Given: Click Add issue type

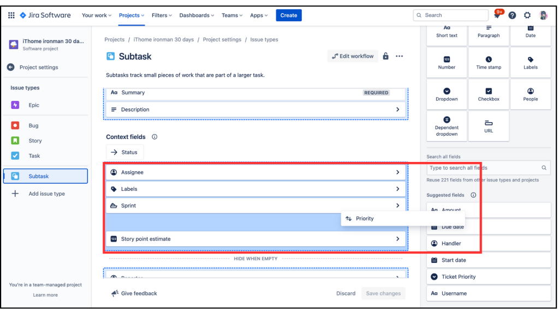Looking at the screenshot, I should pos(46,194).
